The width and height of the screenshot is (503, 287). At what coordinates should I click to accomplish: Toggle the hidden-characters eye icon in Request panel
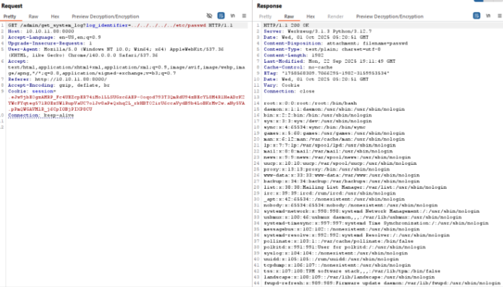[209, 16]
